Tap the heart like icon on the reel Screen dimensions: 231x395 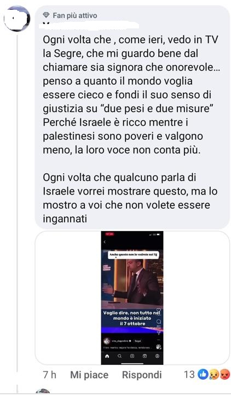[159, 310]
